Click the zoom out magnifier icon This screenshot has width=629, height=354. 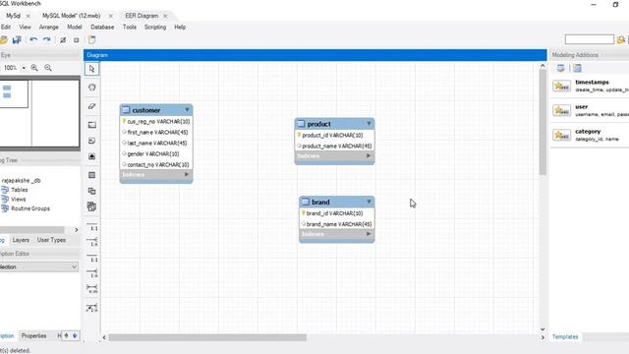click(48, 68)
